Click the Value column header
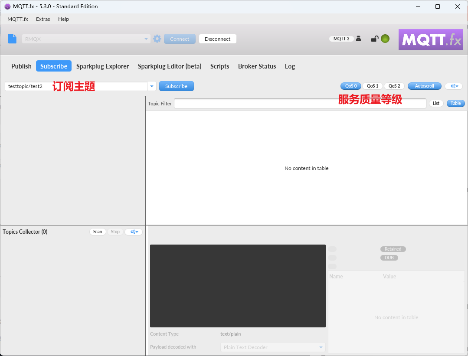The height and width of the screenshot is (356, 468). (389, 276)
